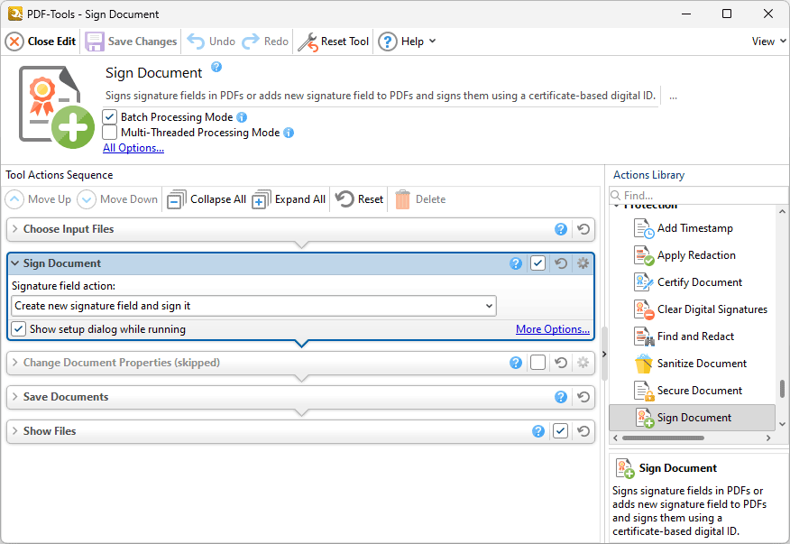Select Sign Document in Actions Library
This screenshot has height=544, width=790.
(692, 418)
